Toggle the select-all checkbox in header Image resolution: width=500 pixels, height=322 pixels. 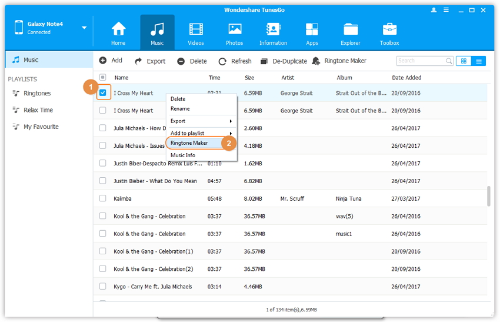click(x=103, y=77)
